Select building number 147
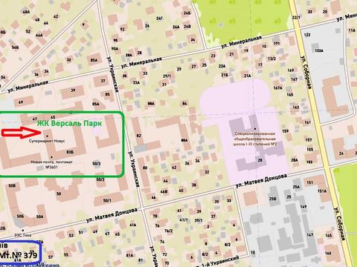The height and width of the screenshot is (267, 357). click(310, 235)
